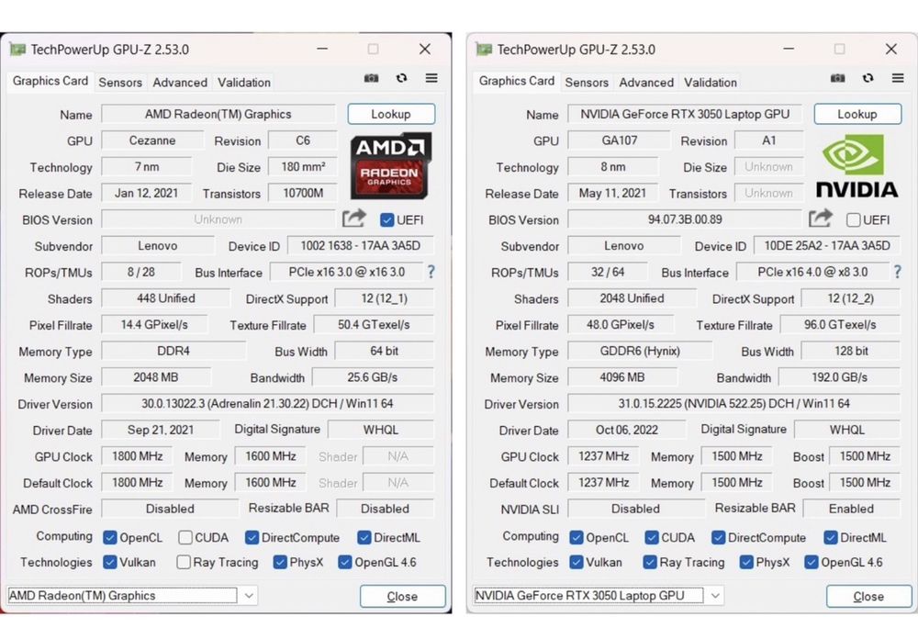918x639 pixels.
Task: Click GPU-Z title bar app icon in NVIDIA window
Action: 484,50
